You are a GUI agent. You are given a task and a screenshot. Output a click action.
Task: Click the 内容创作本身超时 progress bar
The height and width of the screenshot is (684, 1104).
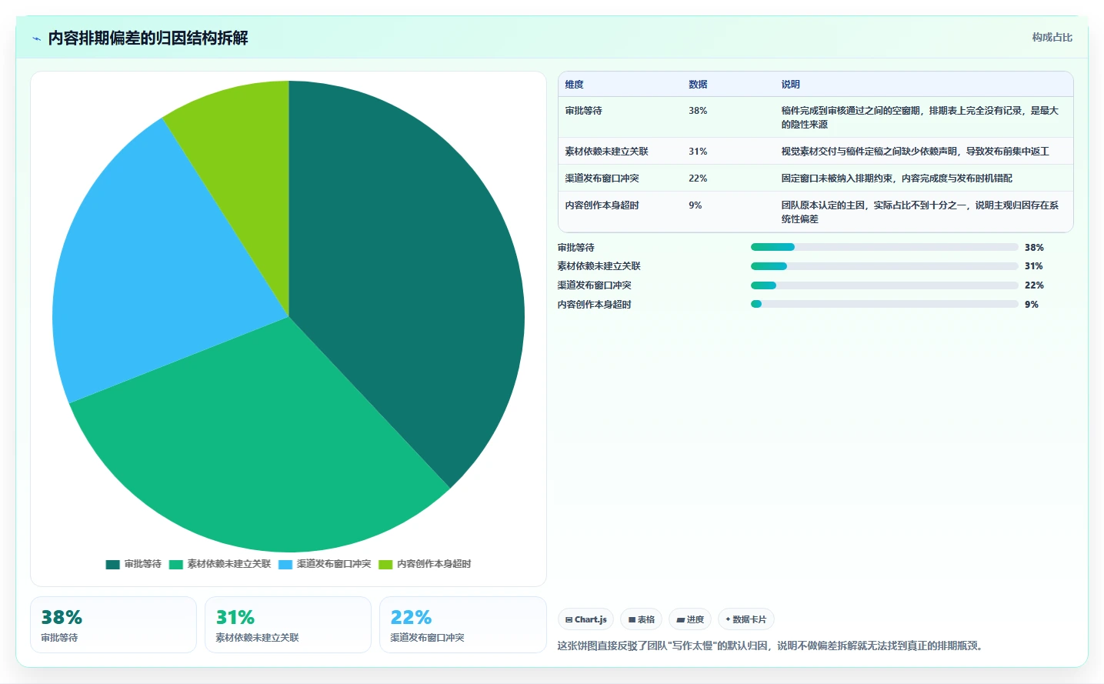(x=885, y=304)
